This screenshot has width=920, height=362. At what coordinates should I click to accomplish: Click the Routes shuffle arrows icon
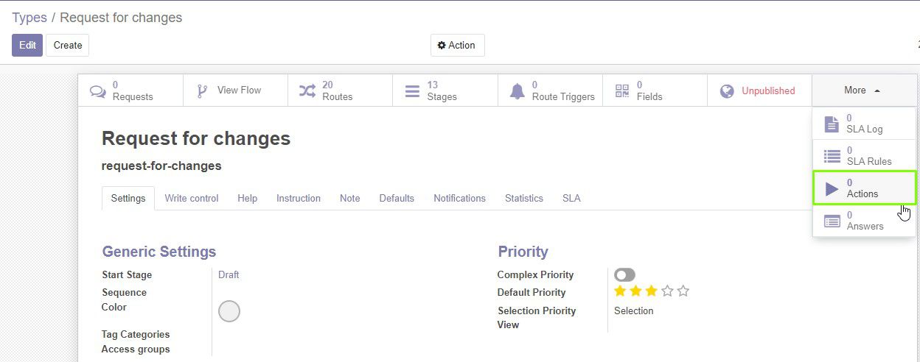point(307,91)
